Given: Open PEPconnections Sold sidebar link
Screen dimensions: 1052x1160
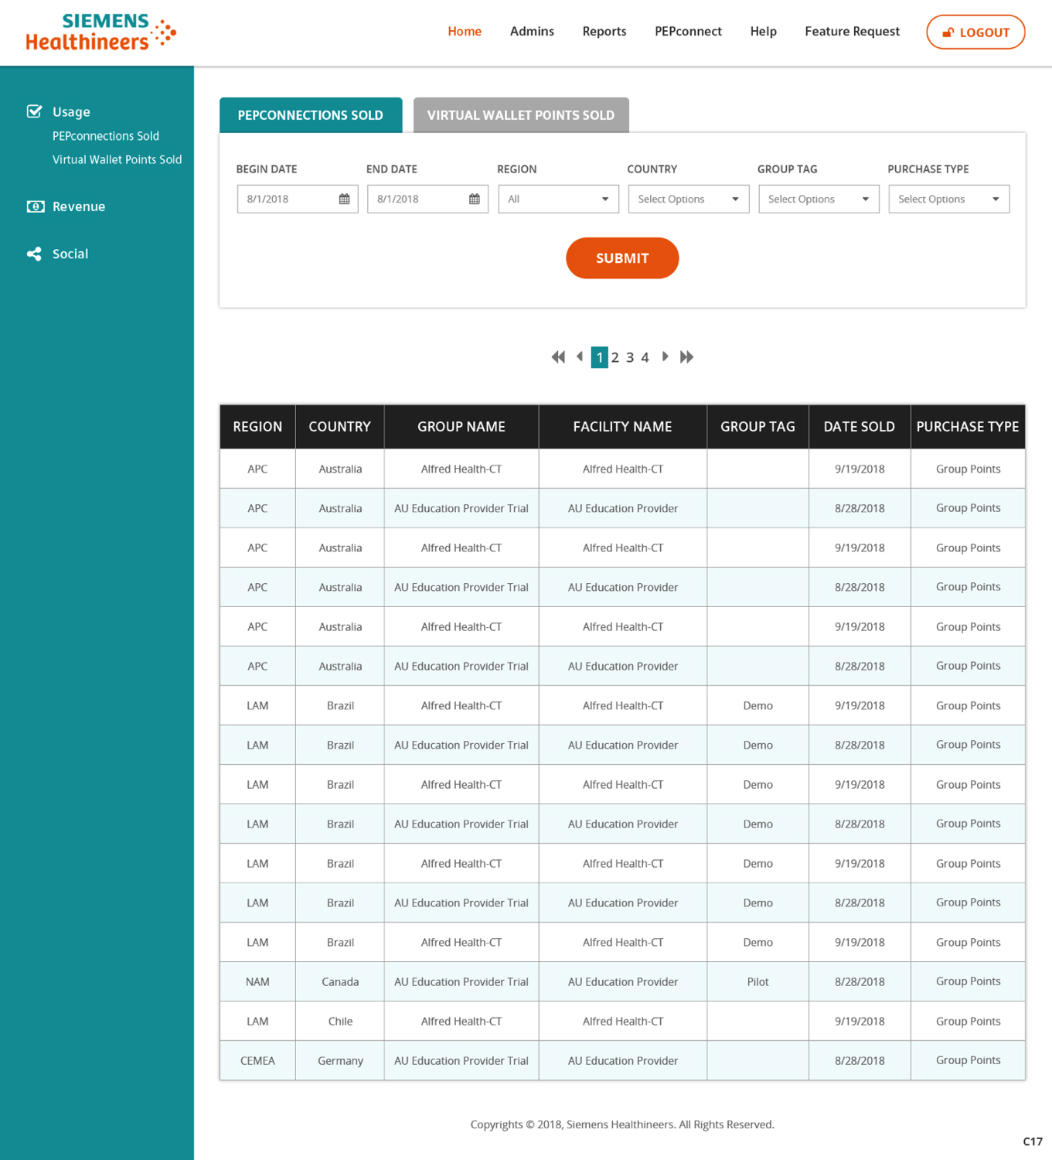Looking at the screenshot, I should click(x=106, y=136).
